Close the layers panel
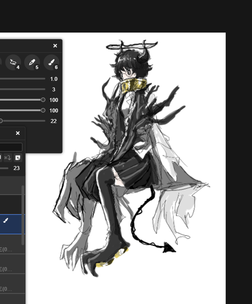The image size is (252, 304). [x=18, y=133]
